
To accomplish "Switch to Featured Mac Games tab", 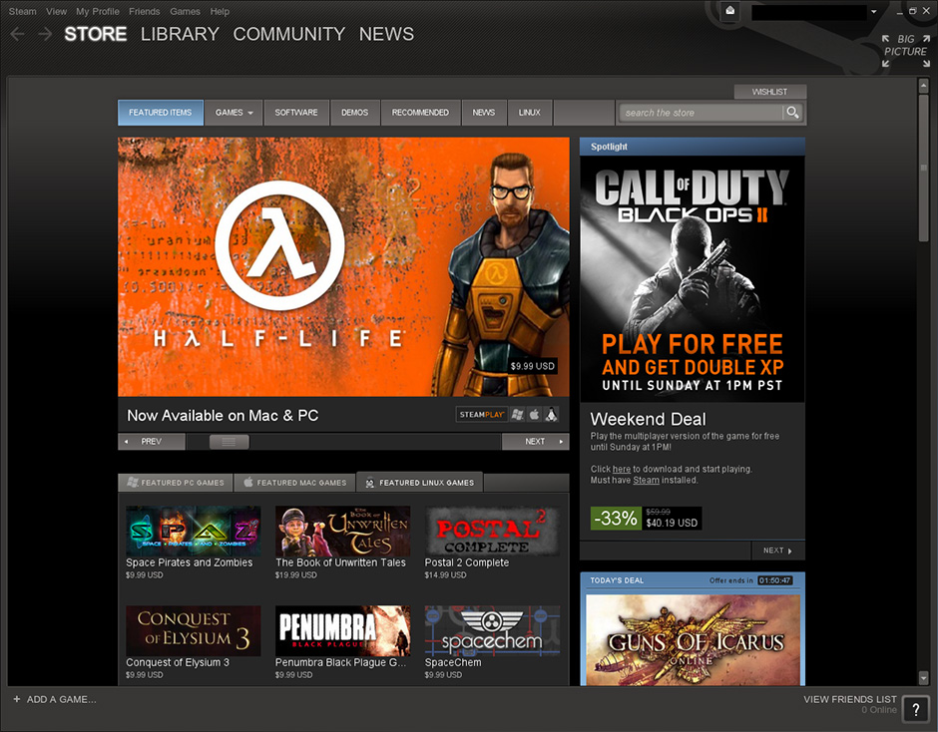I will 295,483.
